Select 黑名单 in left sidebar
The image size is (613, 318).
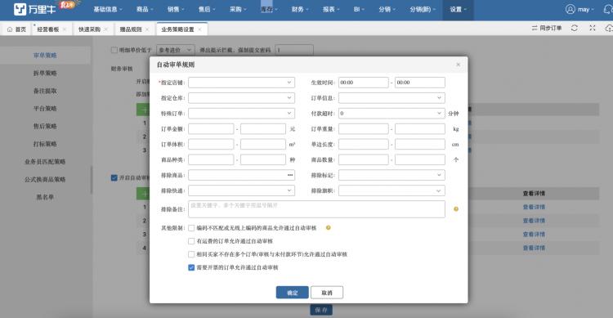coord(45,197)
